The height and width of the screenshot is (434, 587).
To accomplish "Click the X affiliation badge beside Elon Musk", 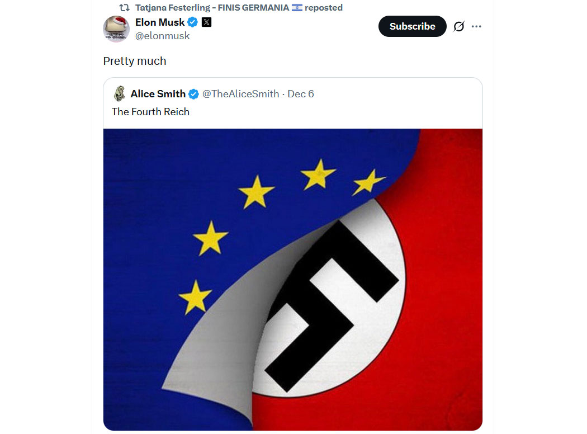I will pyautogui.click(x=206, y=22).
